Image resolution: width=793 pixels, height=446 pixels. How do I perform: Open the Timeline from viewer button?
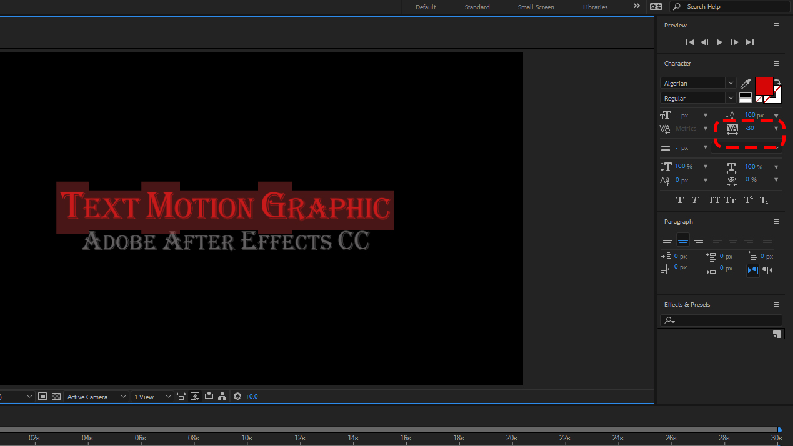(x=209, y=397)
